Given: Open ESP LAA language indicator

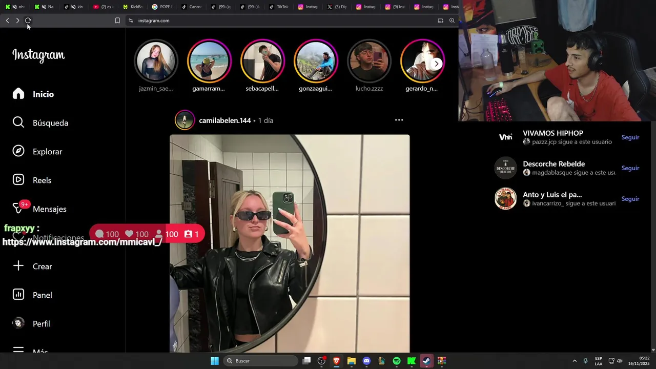Looking at the screenshot, I should click(599, 361).
